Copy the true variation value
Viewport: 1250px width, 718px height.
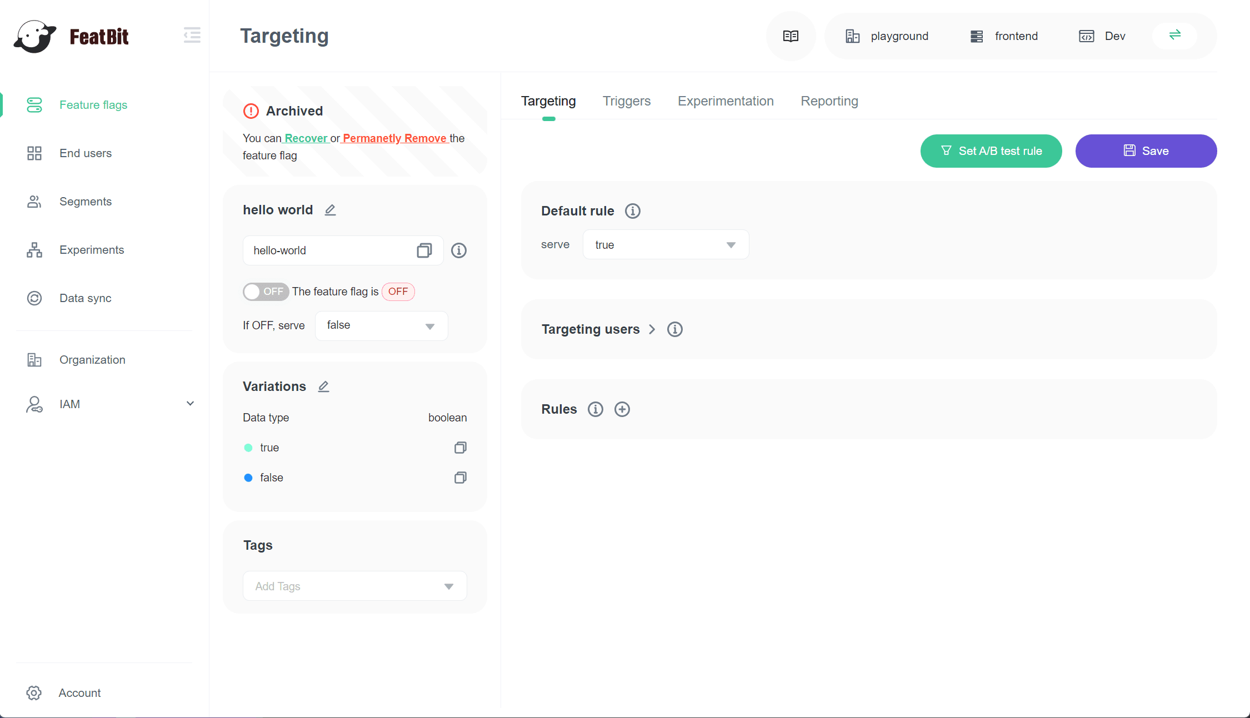[x=460, y=448]
